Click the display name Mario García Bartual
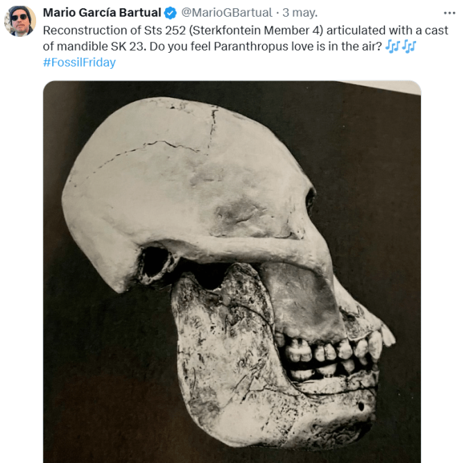 (x=102, y=12)
